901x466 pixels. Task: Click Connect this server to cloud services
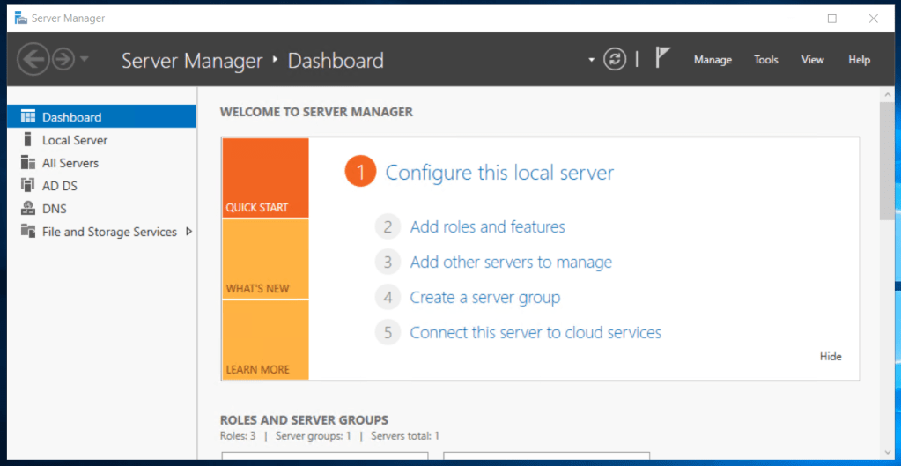pos(535,332)
